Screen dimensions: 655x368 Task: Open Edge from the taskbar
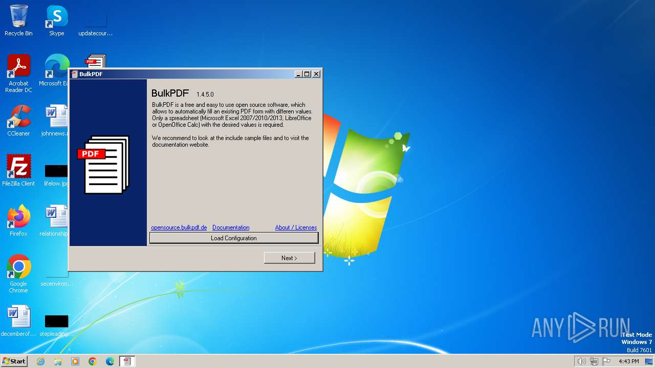tap(110, 361)
